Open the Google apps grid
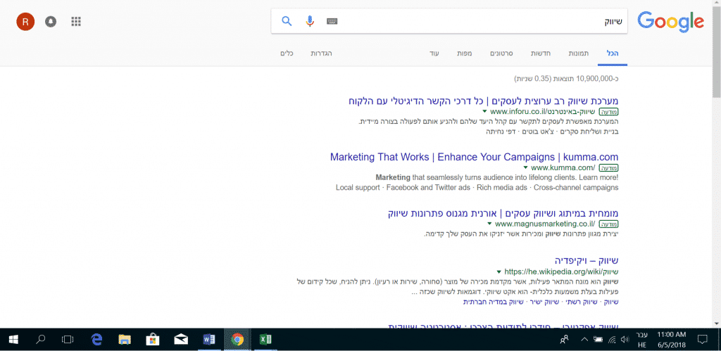Screen dimensions: 721x351 [76, 21]
